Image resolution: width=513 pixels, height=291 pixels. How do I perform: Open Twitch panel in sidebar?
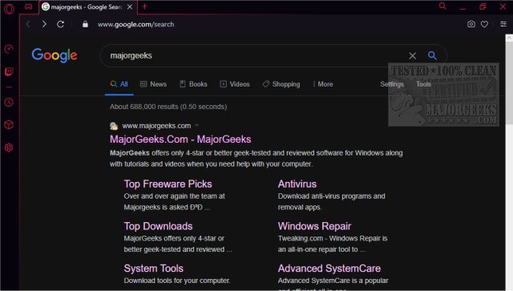pos(9,71)
